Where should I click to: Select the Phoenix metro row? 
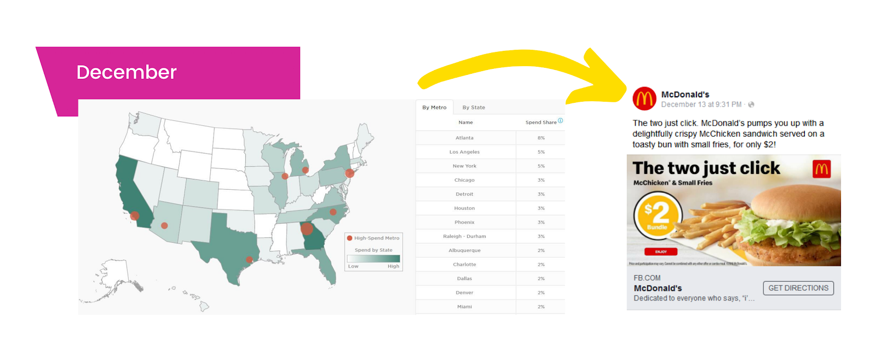click(x=490, y=223)
